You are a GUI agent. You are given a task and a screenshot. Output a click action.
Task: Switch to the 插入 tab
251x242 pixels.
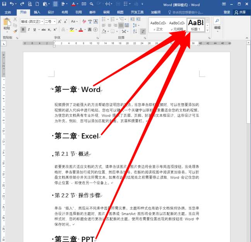tap(37, 12)
